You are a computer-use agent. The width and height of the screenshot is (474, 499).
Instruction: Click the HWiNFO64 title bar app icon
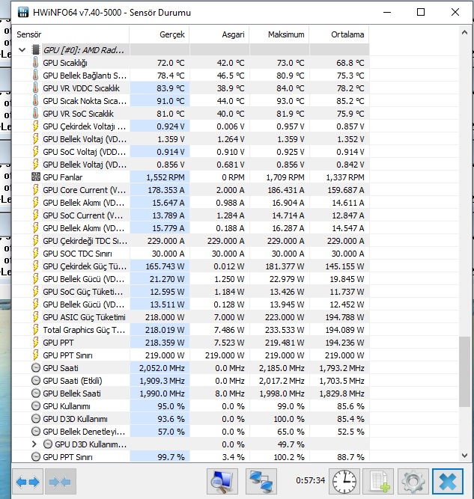23,12
